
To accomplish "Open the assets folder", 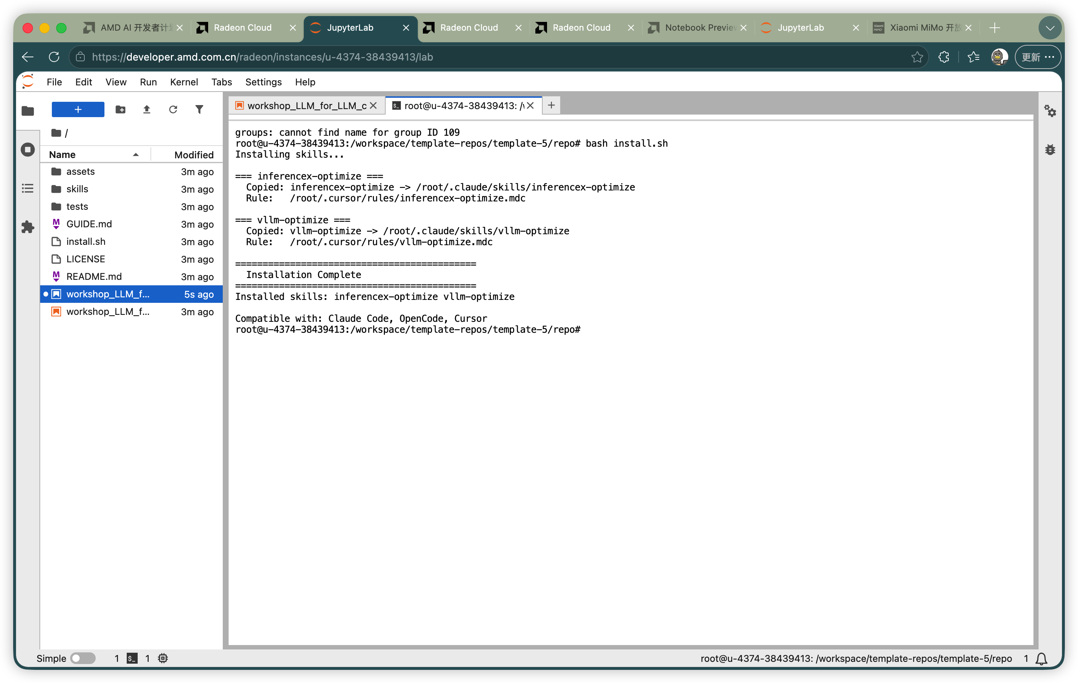I will (131, 171).
